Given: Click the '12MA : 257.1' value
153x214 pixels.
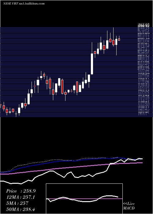Looking at the screenshot, I should tap(21, 197).
